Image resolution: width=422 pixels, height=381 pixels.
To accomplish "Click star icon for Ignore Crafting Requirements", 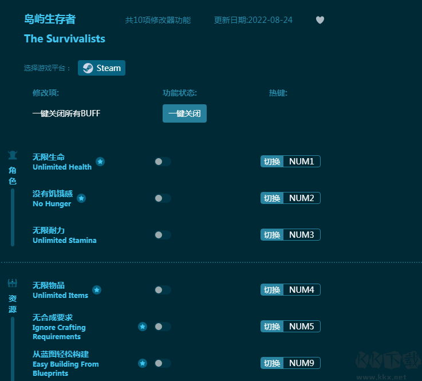I will pos(143,327).
